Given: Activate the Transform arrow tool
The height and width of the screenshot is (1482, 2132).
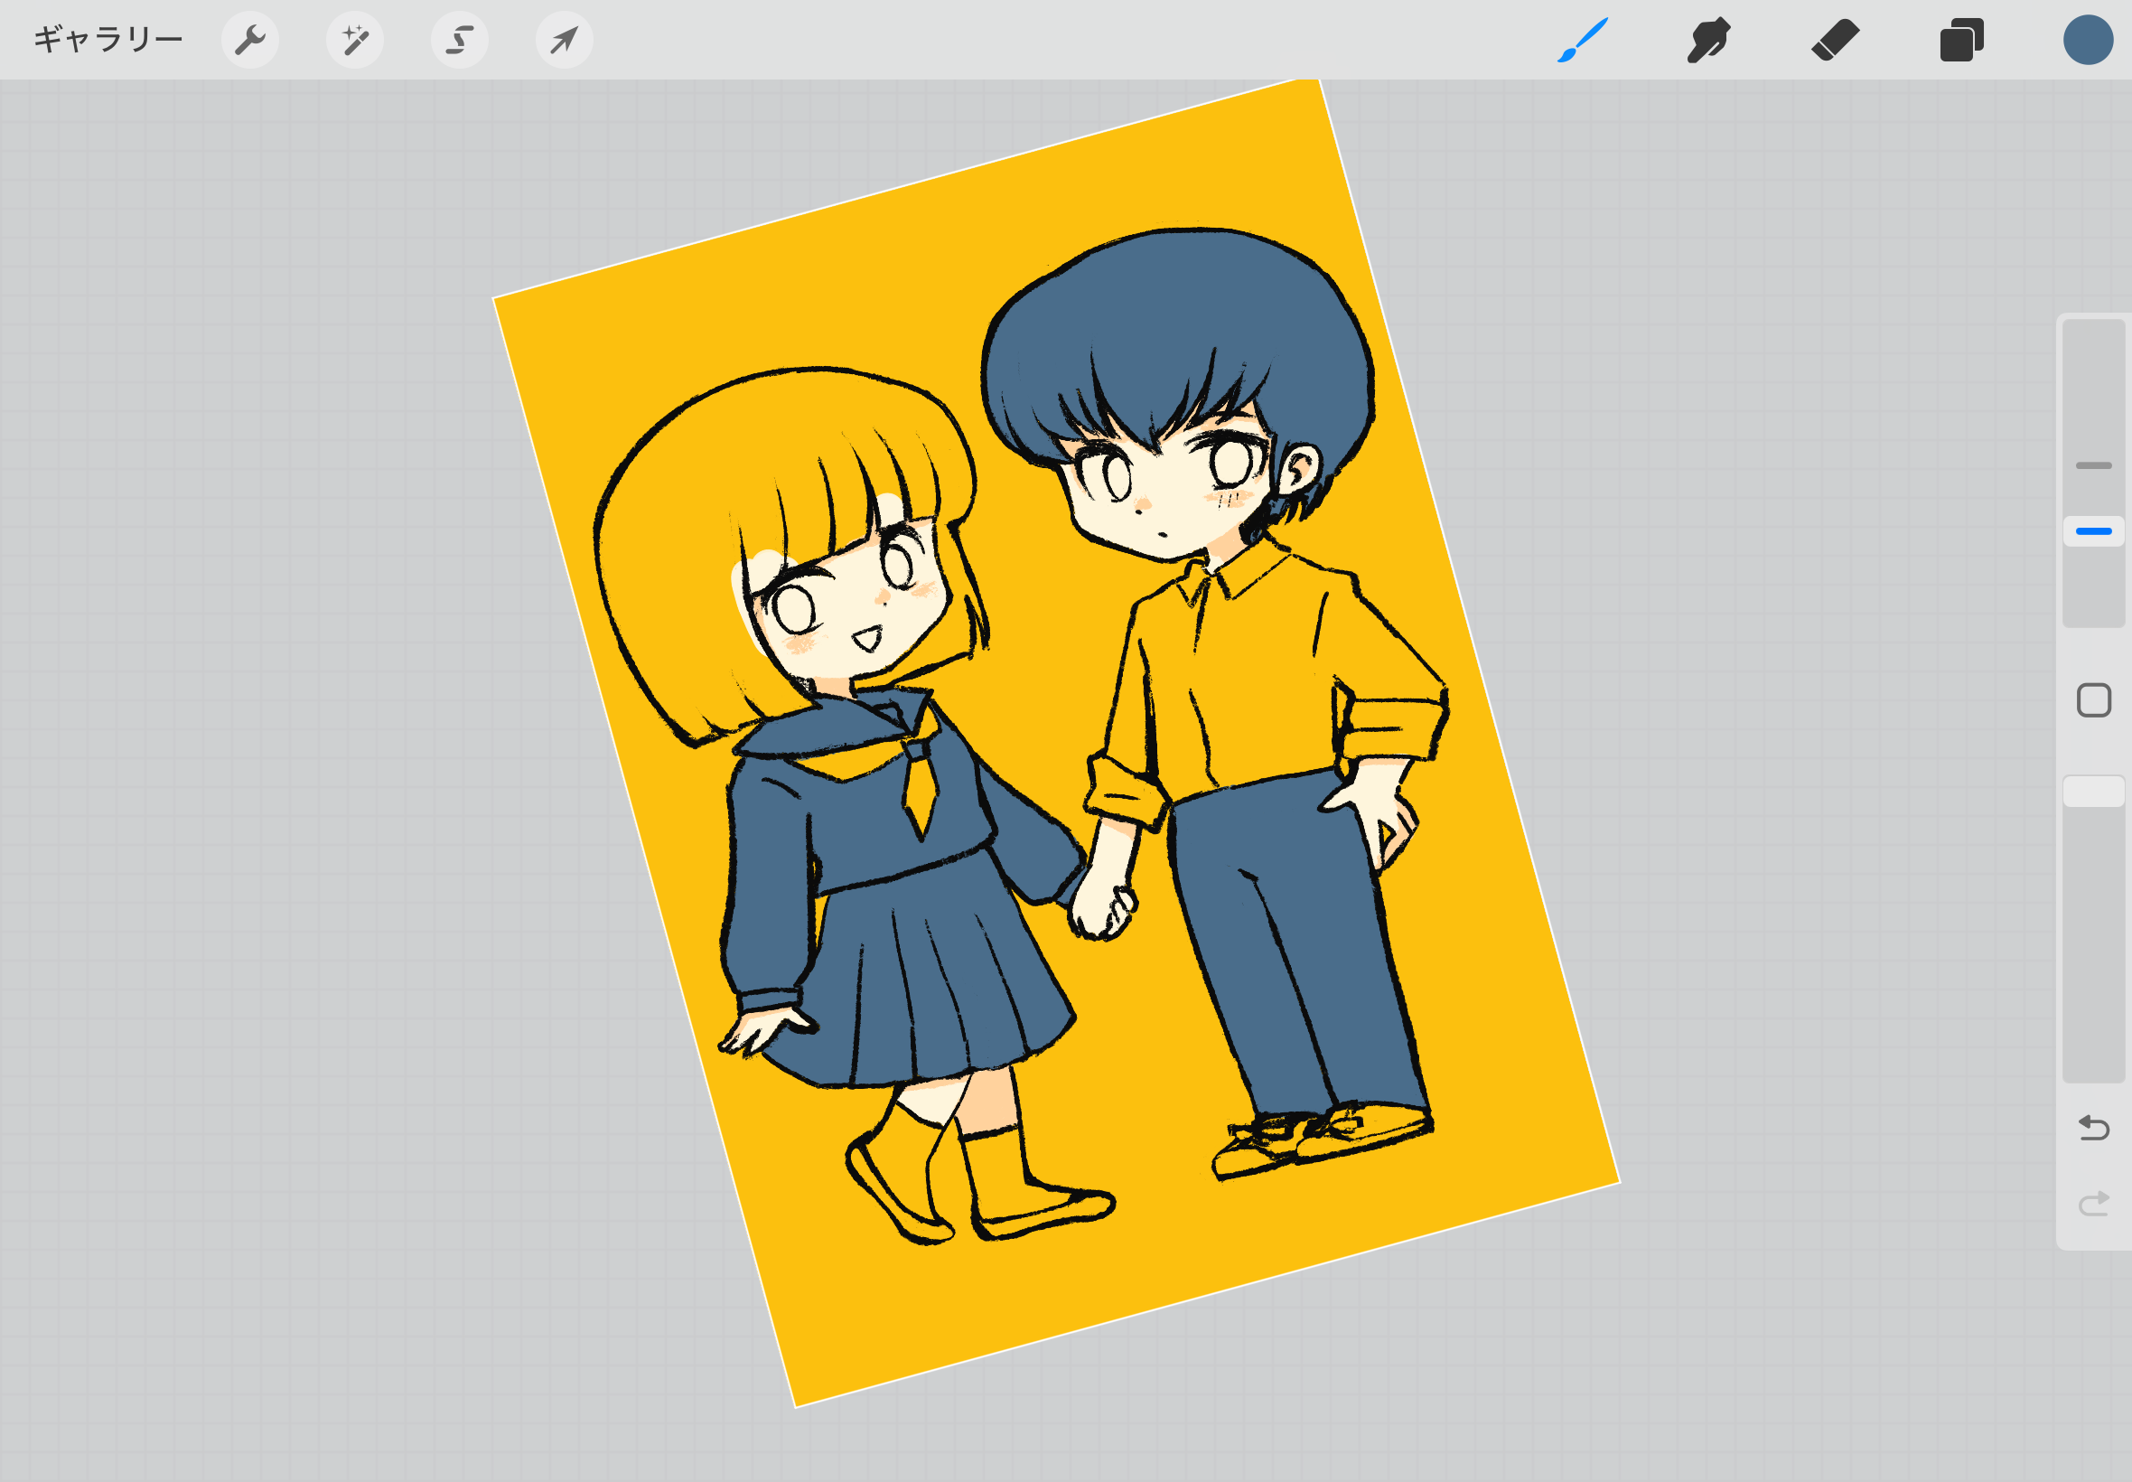Looking at the screenshot, I should coord(565,40).
